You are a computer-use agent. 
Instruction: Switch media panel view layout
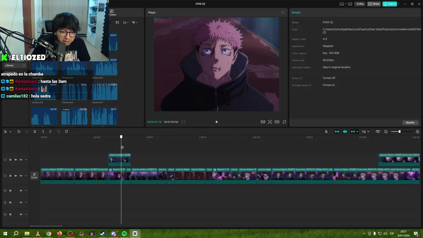[x=117, y=22]
